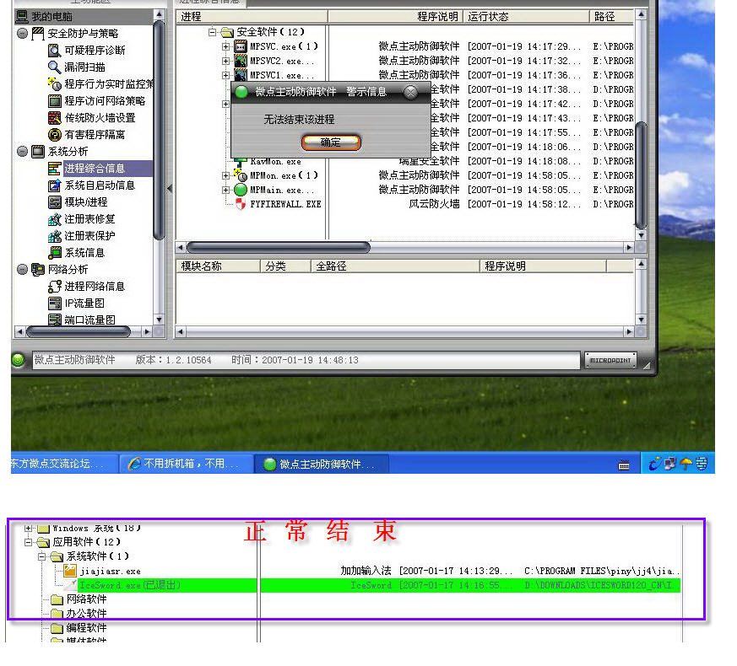Select MPMain.exe green circle icon
Screen dimensions: 737x666
pos(241,190)
